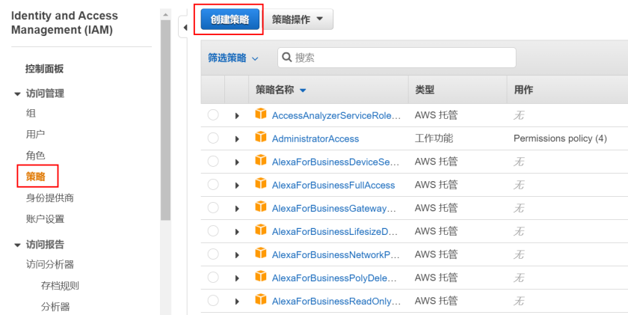Viewport: 628px width, 315px height.
Task: Open the AlexaForBusinessPolyDele… policy link
Action: click(334, 278)
